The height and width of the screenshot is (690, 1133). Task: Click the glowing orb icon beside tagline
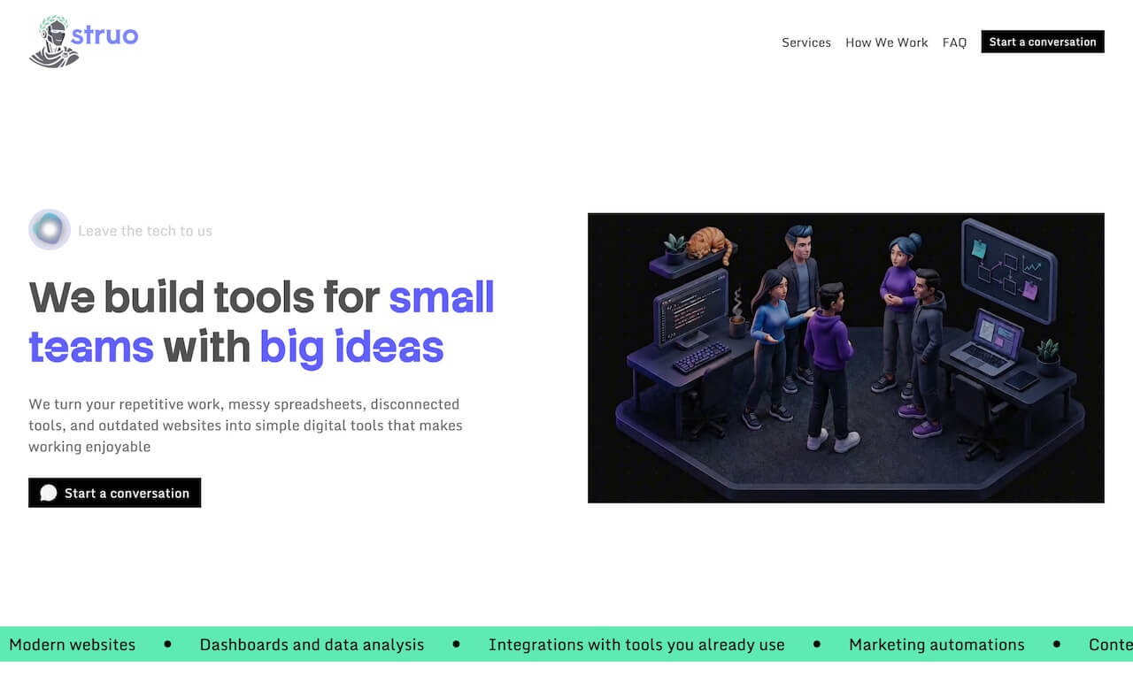click(50, 230)
